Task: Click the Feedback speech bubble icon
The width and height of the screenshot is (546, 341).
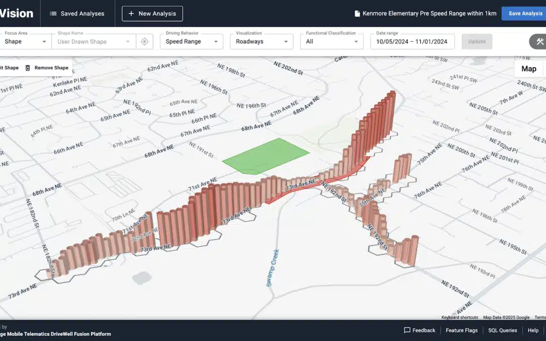Action: point(407,330)
